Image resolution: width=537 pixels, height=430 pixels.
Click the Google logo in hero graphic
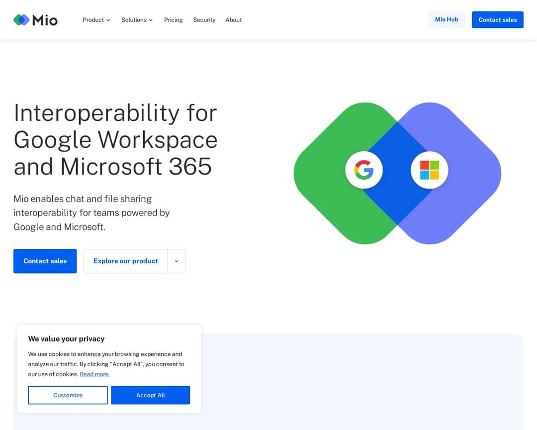click(x=364, y=170)
